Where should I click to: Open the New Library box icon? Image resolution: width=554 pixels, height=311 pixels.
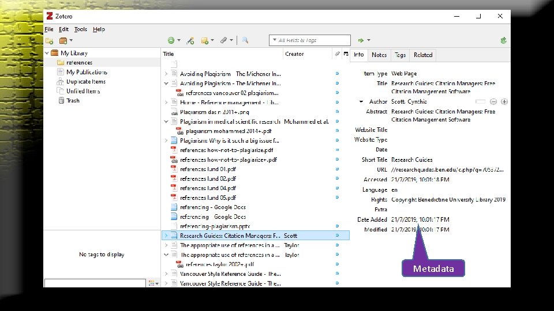[63, 41]
